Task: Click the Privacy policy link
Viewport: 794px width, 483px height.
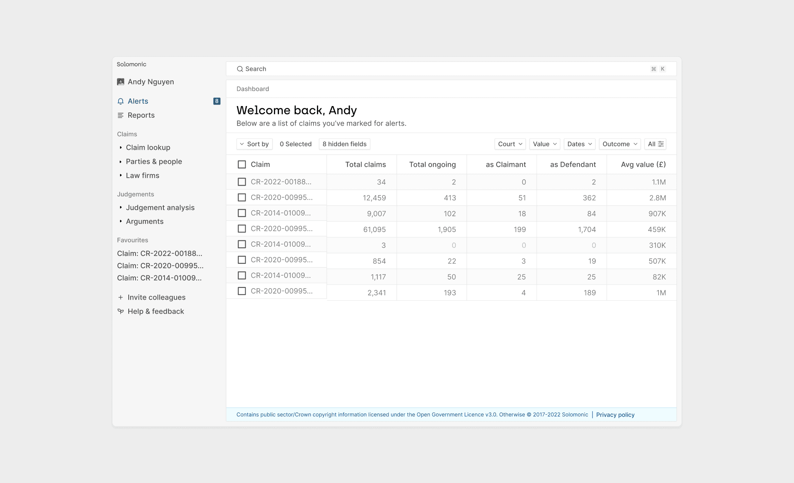Action: 615,415
